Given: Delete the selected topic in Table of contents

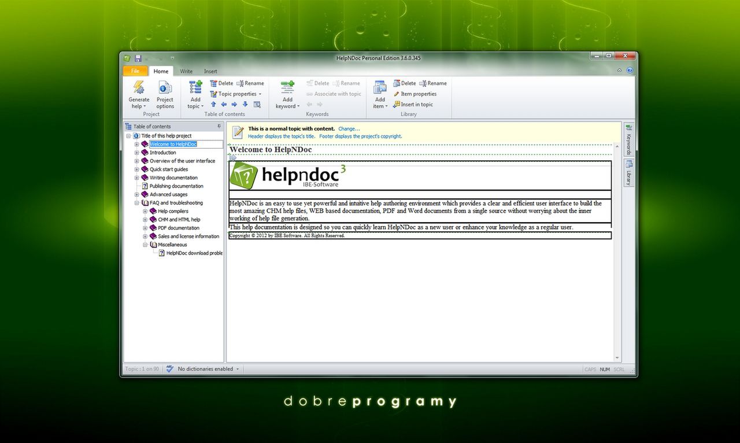Looking at the screenshot, I should [x=221, y=83].
